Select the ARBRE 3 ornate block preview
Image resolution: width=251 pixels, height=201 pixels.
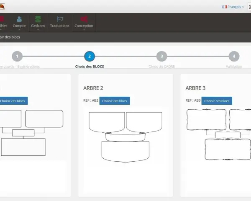219,134
